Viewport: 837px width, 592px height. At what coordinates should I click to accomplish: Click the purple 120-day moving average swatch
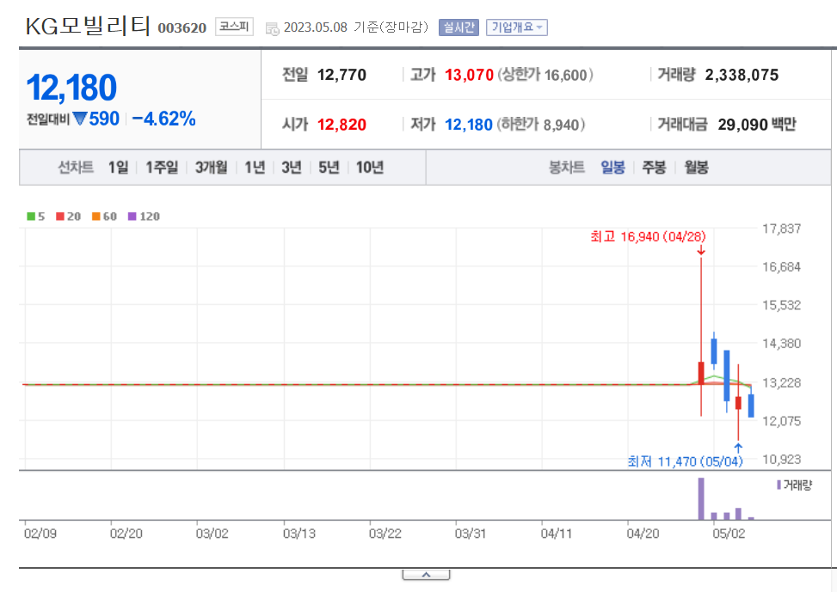[x=132, y=216]
